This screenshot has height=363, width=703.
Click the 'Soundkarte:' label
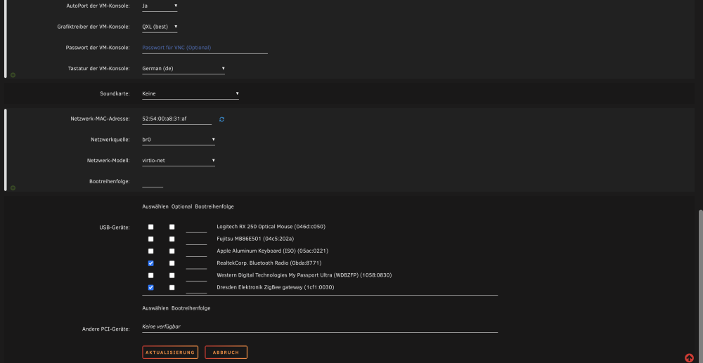click(115, 93)
